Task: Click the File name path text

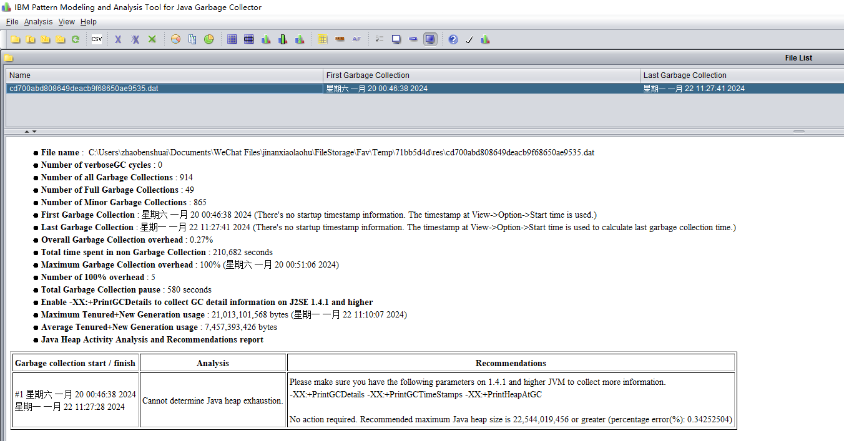Action: 341,152
